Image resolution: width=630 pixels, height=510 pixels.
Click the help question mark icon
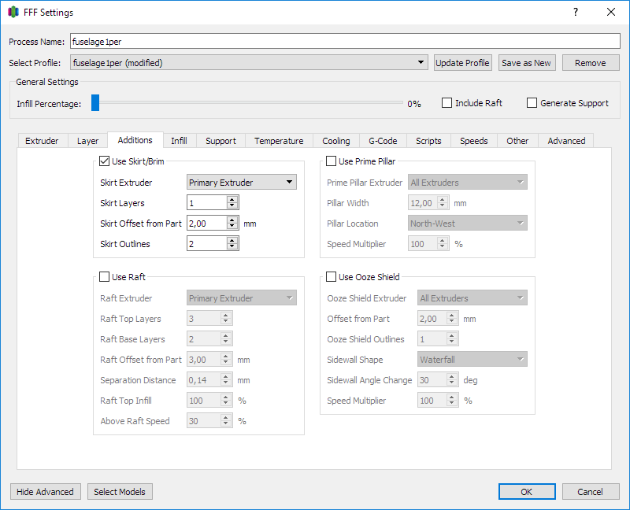(575, 12)
